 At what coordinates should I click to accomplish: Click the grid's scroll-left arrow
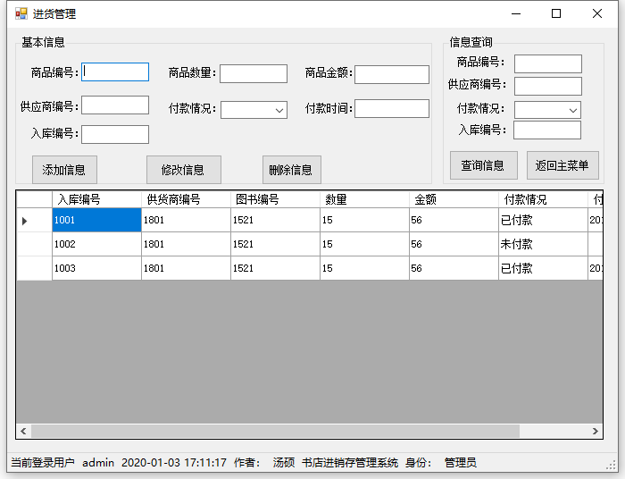[23, 431]
